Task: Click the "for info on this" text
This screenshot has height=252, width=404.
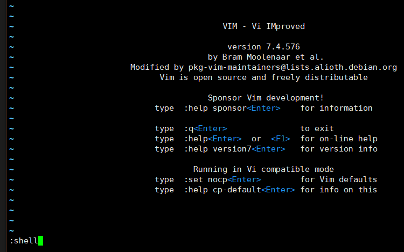Action: click(339, 190)
